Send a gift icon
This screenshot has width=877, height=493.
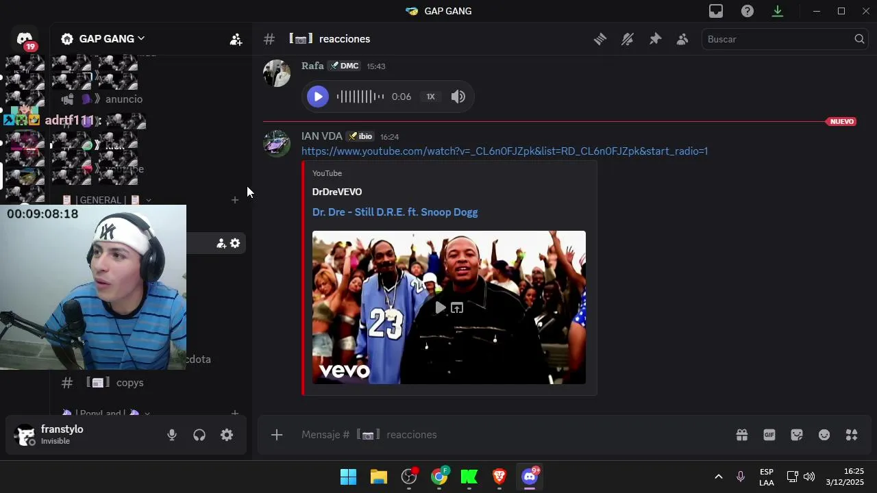pyautogui.click(x=742, y=435)
